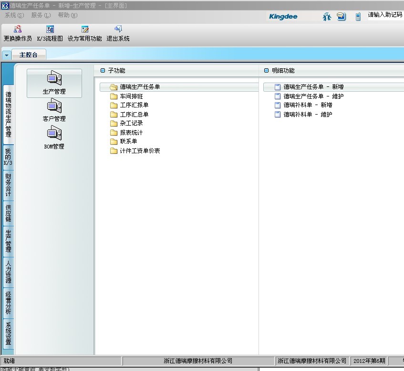Screen dimensions: 404x371
Task: Click the 2012年第6期 period status text
Action: coord(369,360)
